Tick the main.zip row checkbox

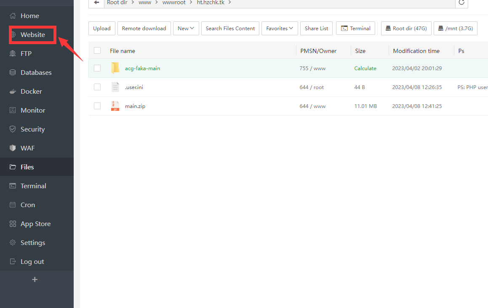pos(97,106)
